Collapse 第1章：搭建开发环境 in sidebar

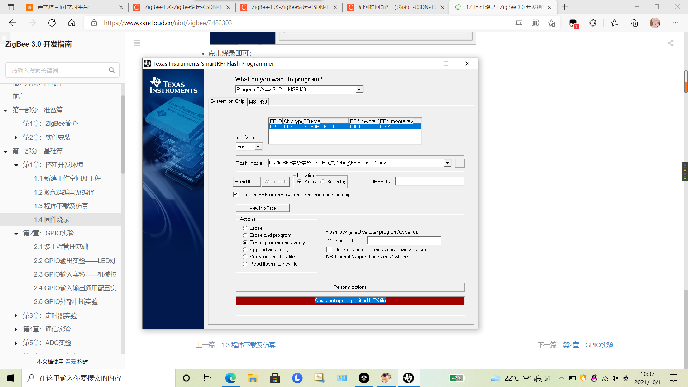coord(16,165)
